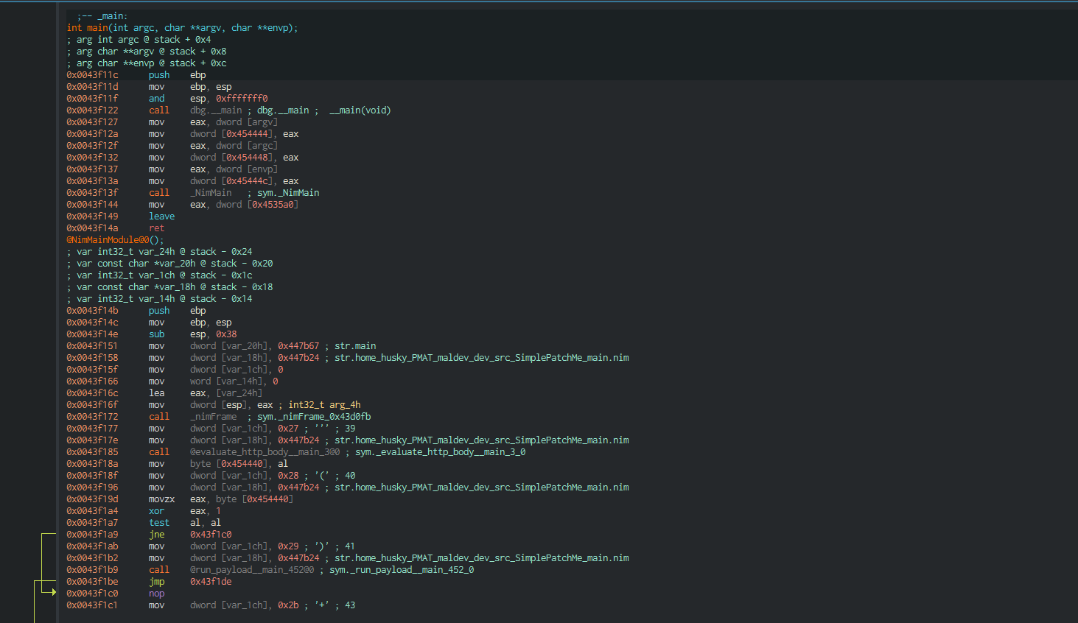Click _nimFrame call target
This screenshot has height=623, width=1078.
coord(214,417)
